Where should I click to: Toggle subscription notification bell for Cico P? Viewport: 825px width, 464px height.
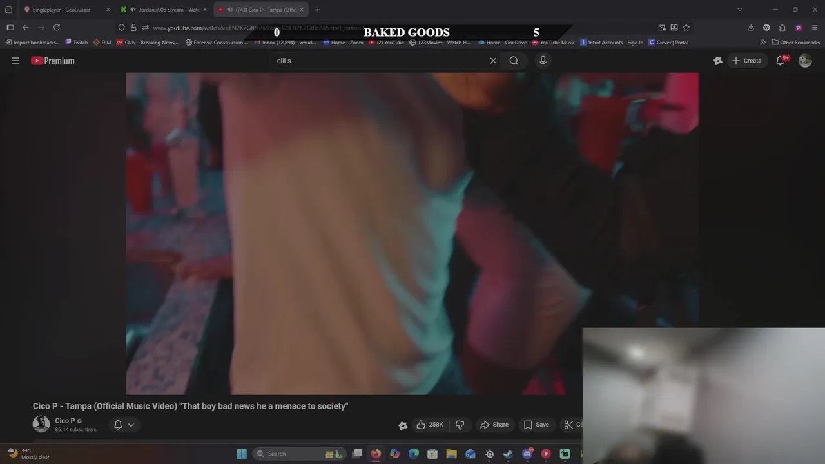pos(118,425)
